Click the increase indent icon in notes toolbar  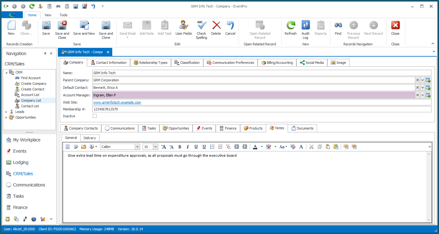(x=245, y=146)
